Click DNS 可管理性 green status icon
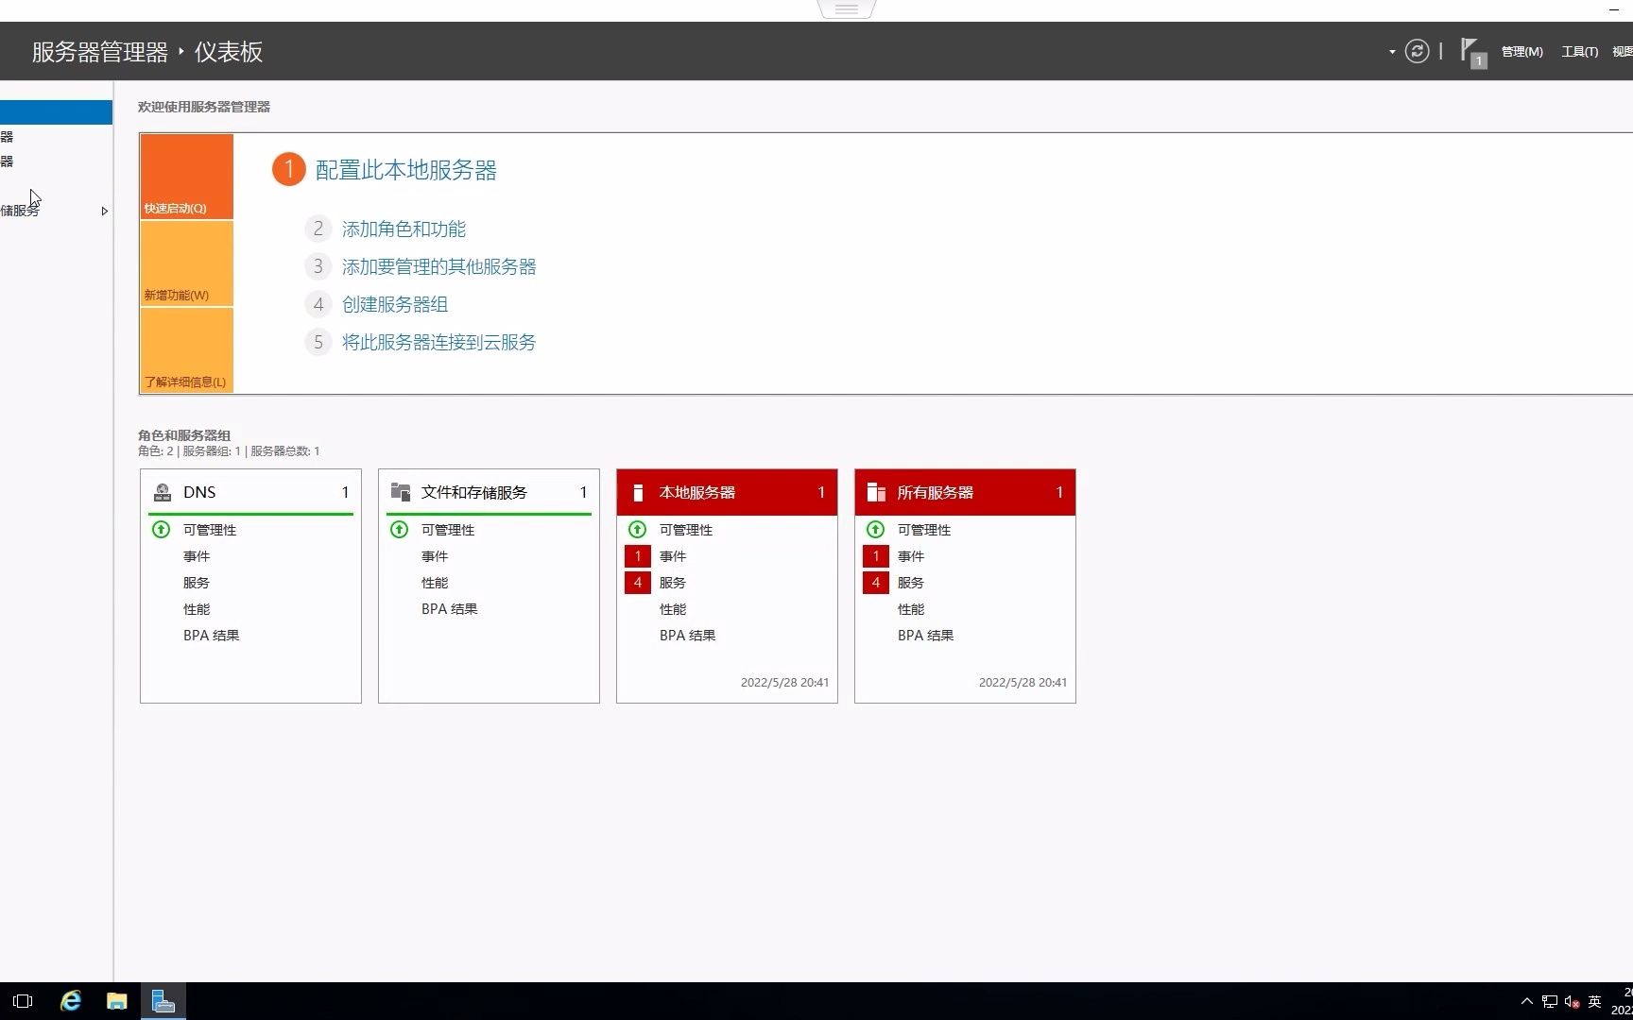This screenshot has height=1020, width=1633. point(162,529)
